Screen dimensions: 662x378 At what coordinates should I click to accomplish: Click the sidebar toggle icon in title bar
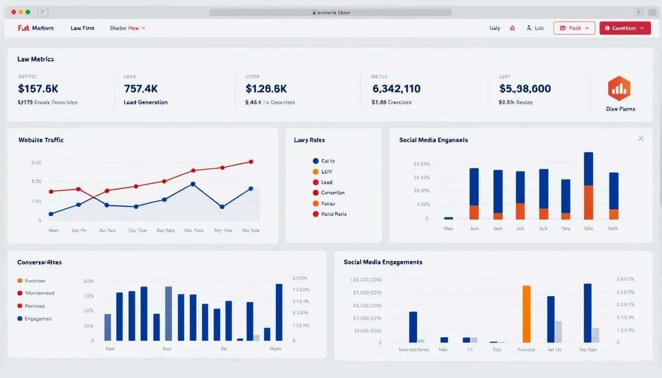click(43, 12)
